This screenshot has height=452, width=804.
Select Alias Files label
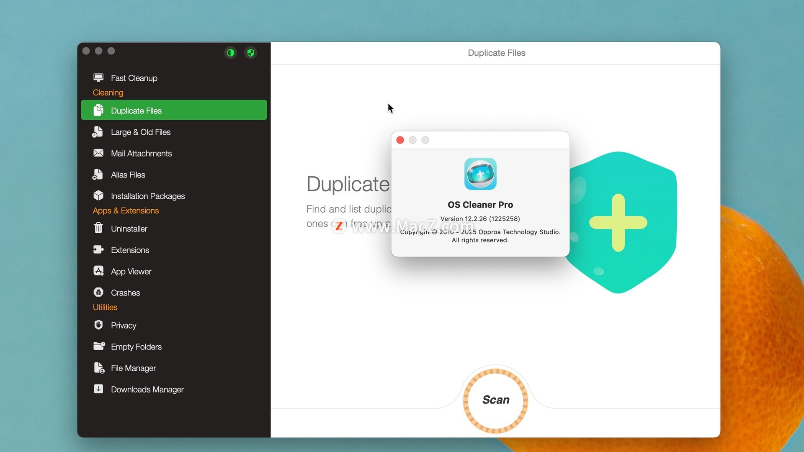[128, 175]
